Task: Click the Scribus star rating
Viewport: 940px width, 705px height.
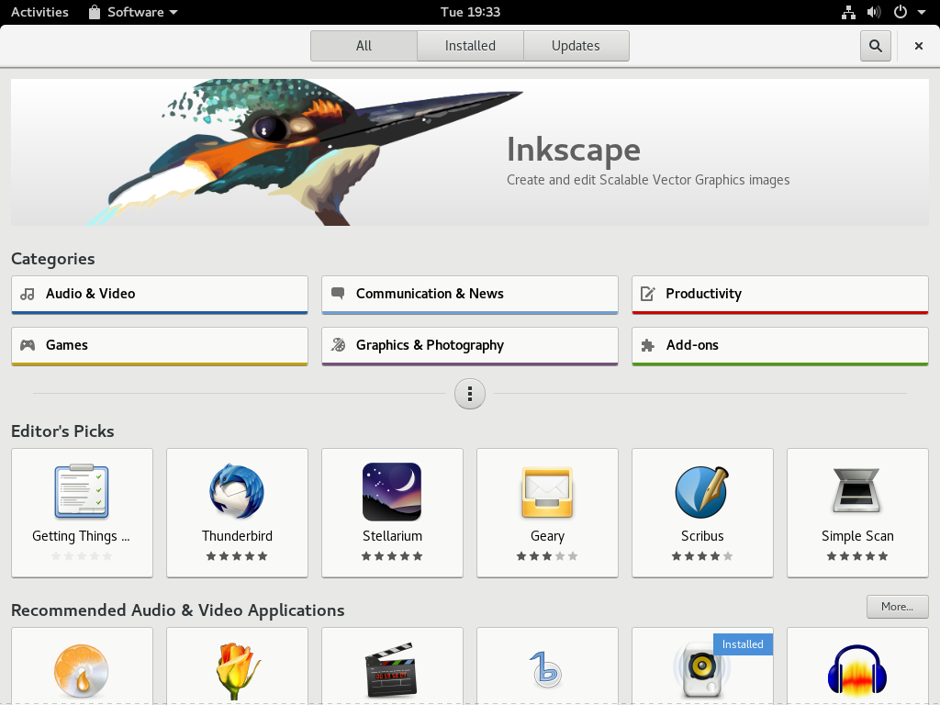Action: [702, 556]
